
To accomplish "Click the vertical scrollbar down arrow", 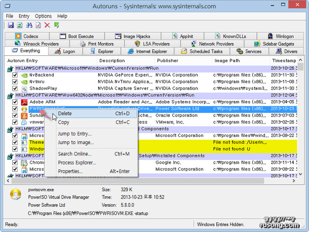I will point(300,174).
